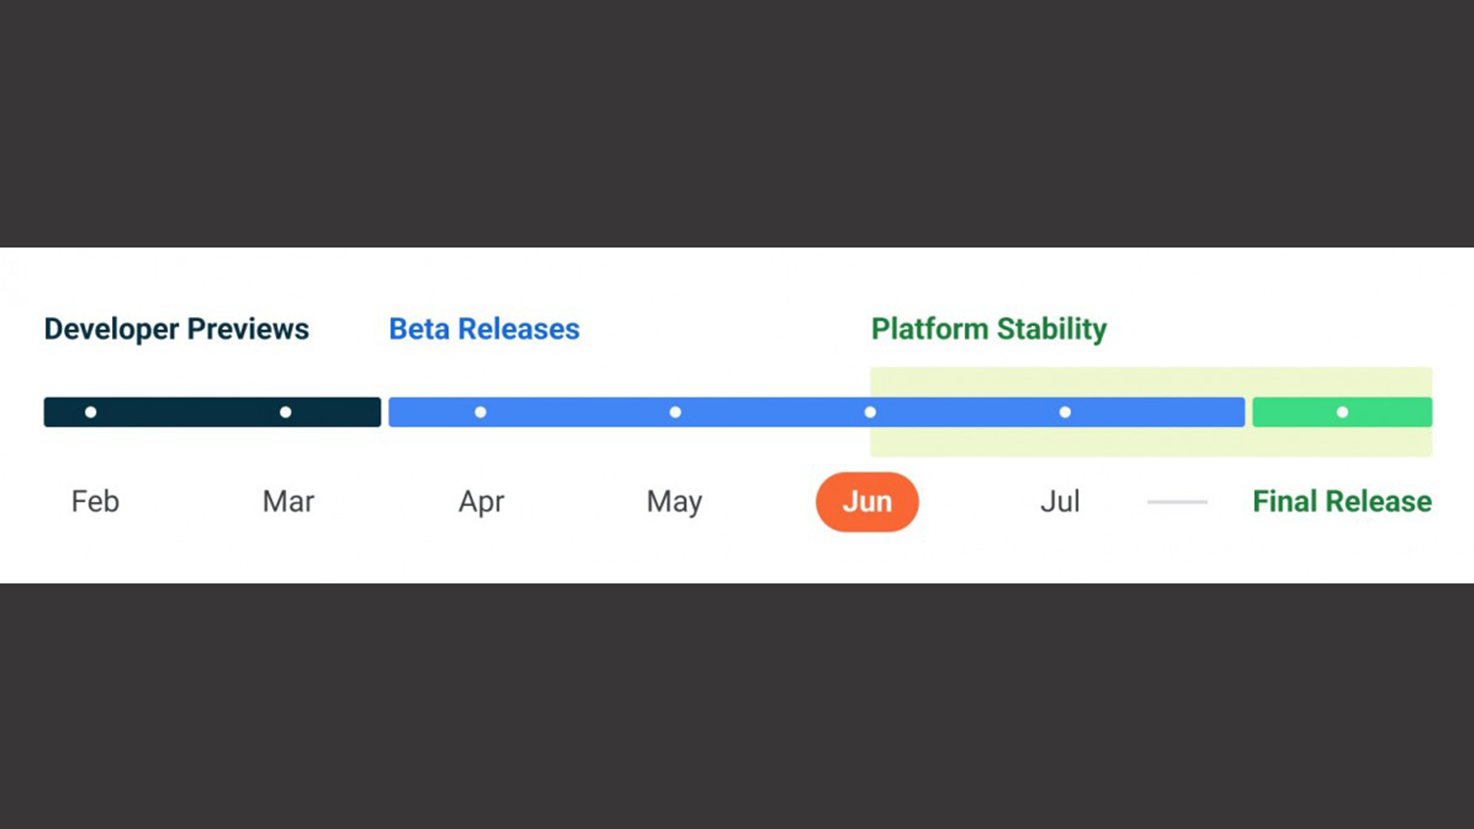Open the Beta Releases heading
This screenshot has height=829, width=1474.
[x=484, y=329]
